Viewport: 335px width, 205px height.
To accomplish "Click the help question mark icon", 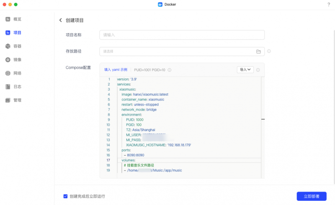I will pyautogui.click(x=329, y=5).
